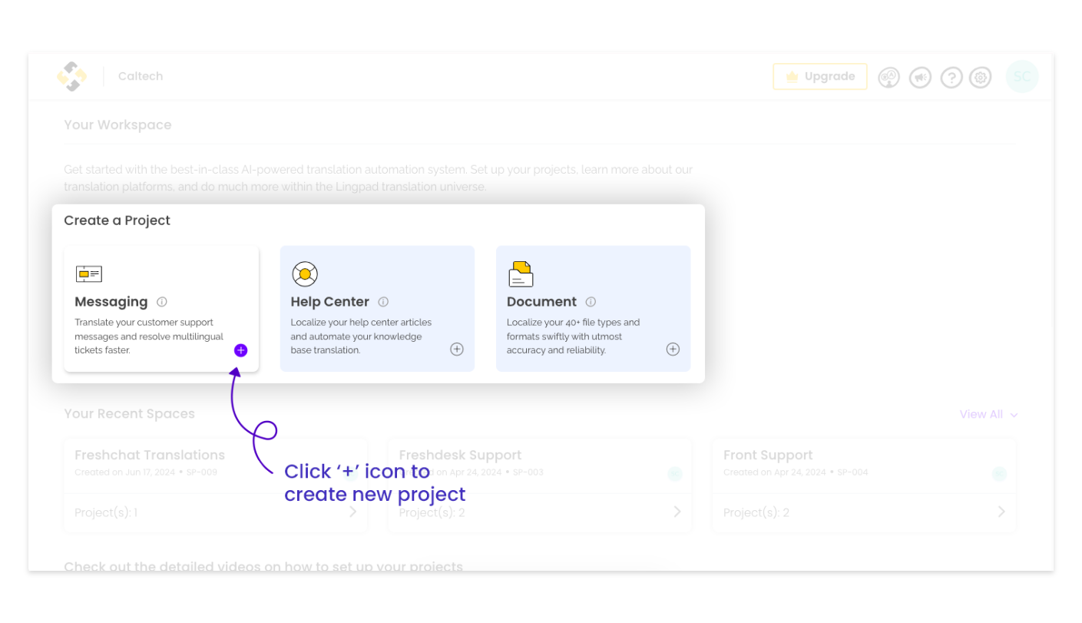Open the settings gear icon
Image resolution: width=1082 pixels, height=623 pixels.
point(981,77)
